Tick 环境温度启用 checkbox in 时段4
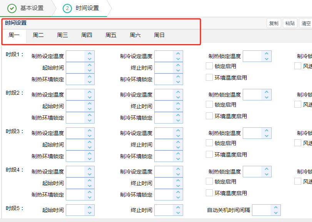 point(209,193)
